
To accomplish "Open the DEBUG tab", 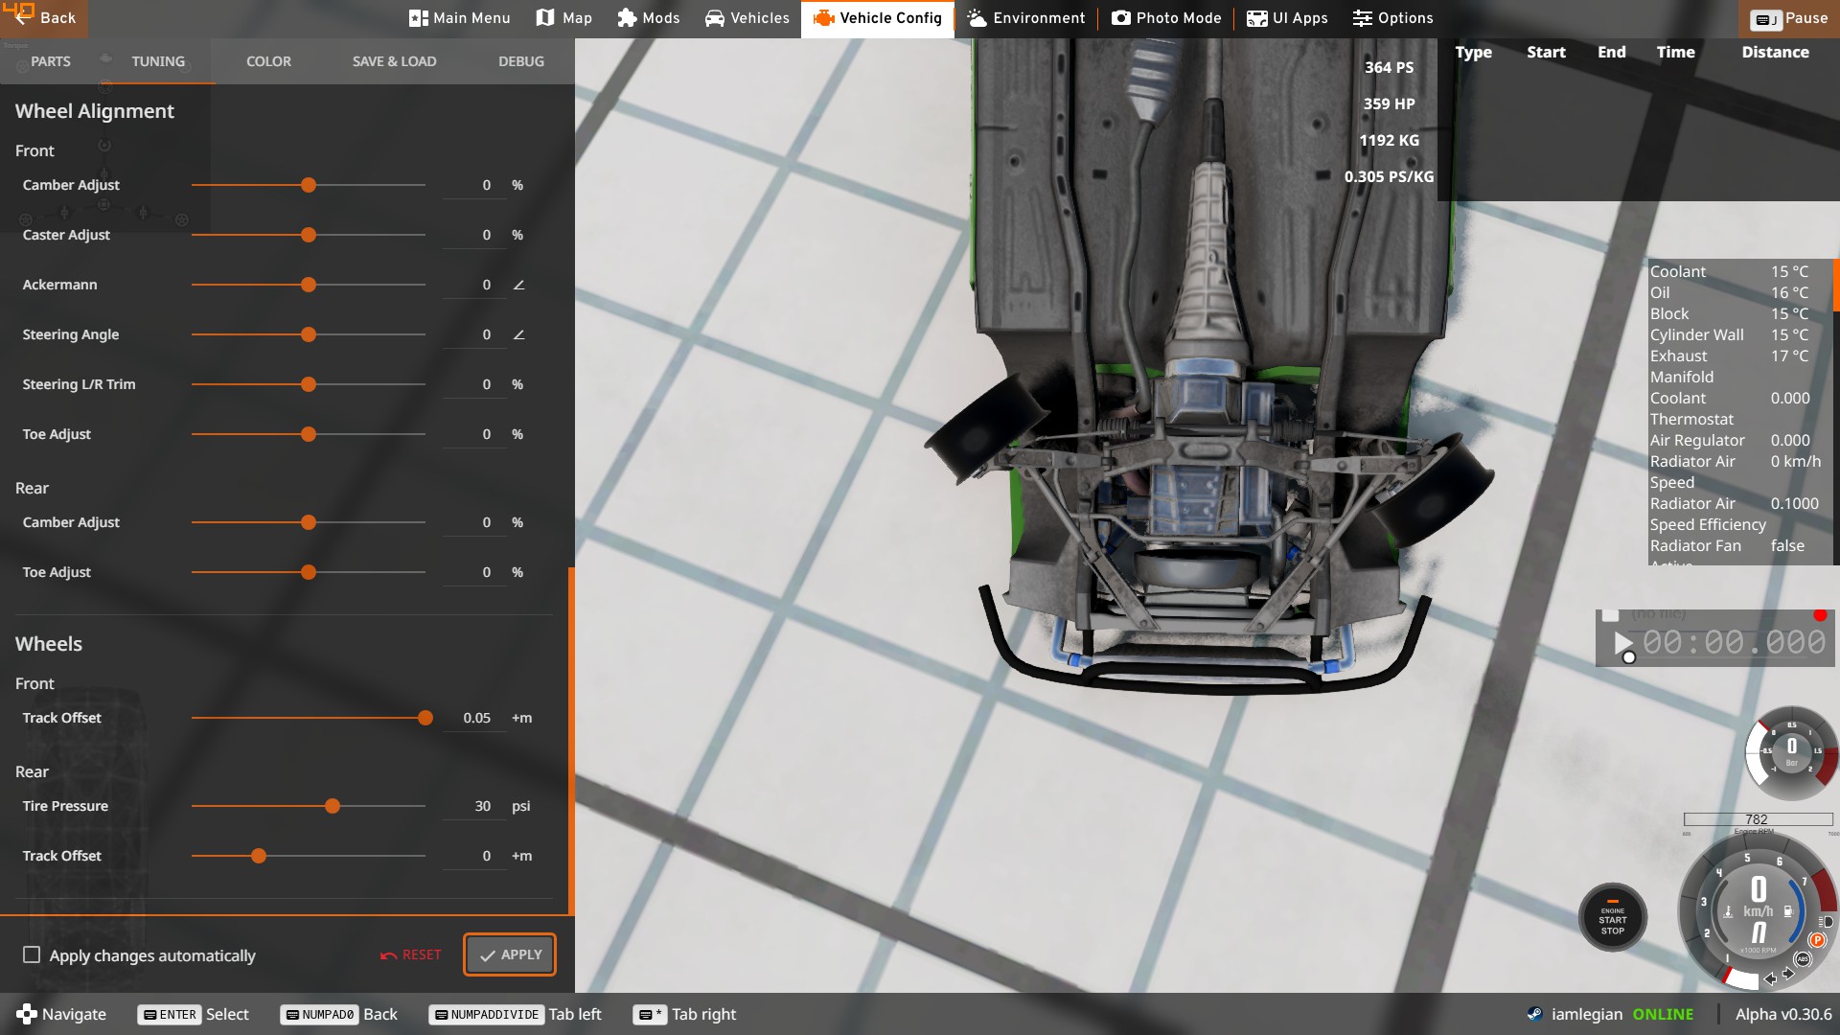I will click(x=520, y=61).
